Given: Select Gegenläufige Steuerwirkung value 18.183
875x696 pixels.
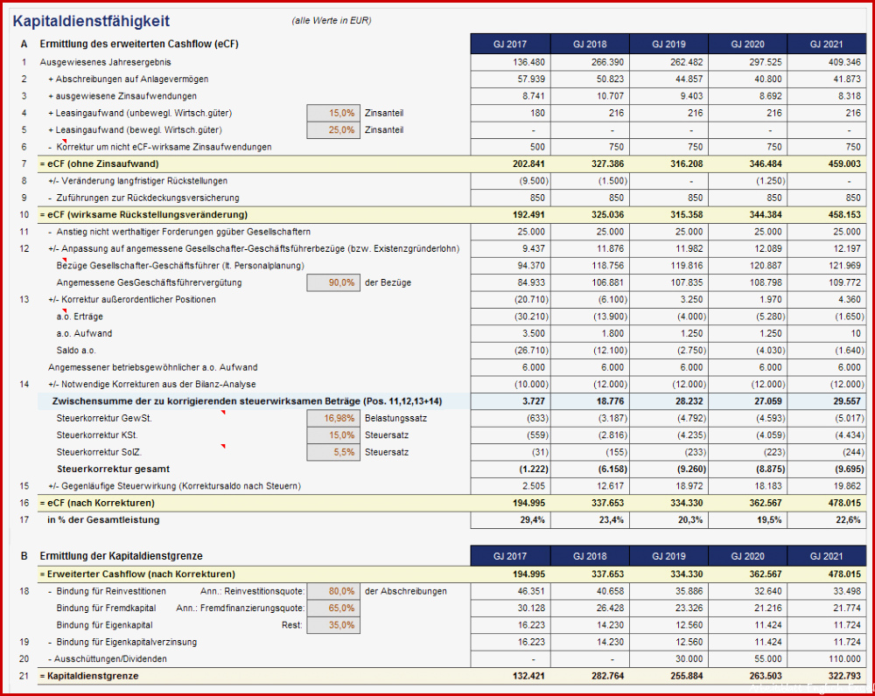Looking at the screenshot, I should pyautogui.click(x=748, y=486).
